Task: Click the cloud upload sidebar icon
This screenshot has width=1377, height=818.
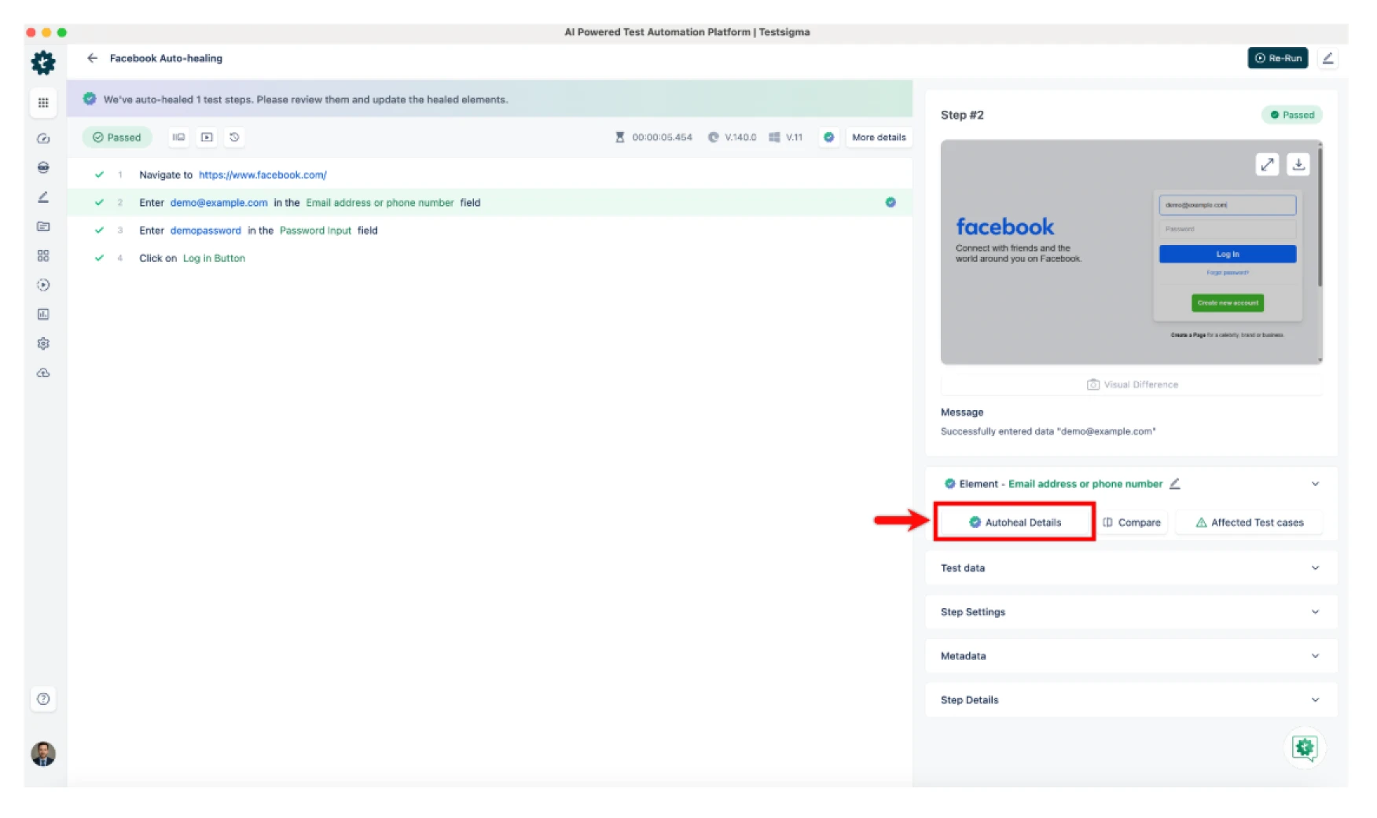Action: [x=43, y=372]
